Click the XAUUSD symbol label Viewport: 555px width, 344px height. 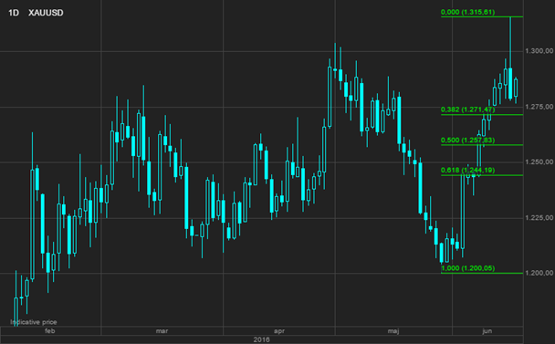[46, 13]
